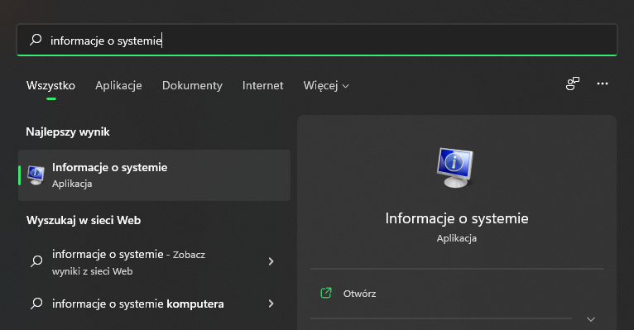Click the search text field

coord(317,40)
